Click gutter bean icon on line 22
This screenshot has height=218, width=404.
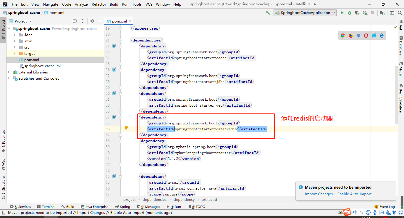(114, 46)
